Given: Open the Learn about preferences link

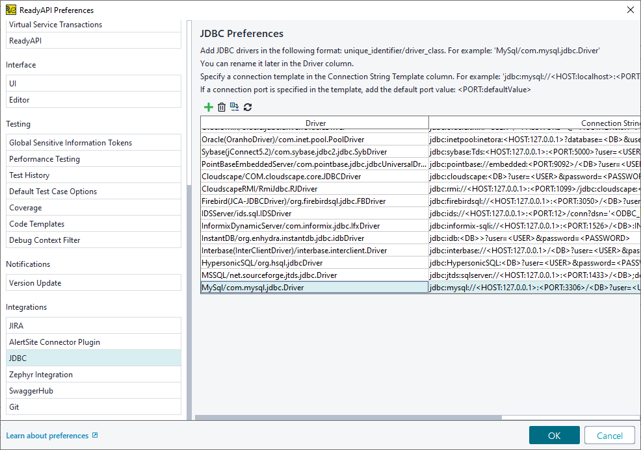Looking at the screenshot, I should coord(47,436).
